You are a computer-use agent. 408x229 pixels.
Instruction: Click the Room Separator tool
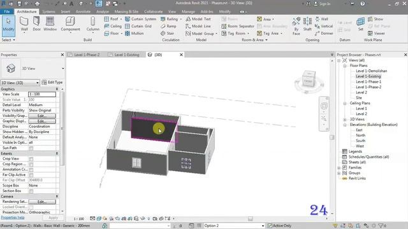[x=238, y=26]
